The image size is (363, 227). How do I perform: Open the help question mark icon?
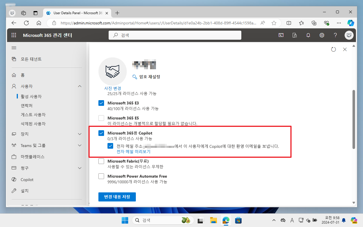(335, 35)
